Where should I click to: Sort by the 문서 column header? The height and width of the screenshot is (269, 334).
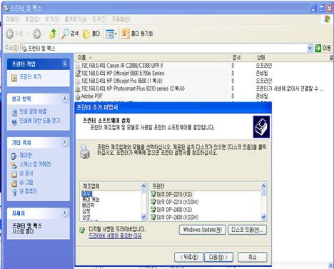click(x=241, y=57)
